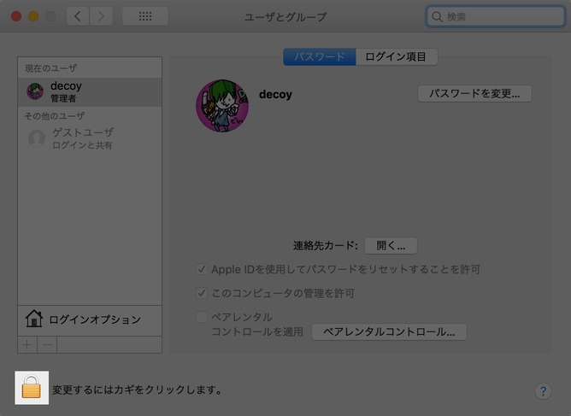Add a user with the plus button
This screenshot has height=416, width=571.
click(27, 344)
